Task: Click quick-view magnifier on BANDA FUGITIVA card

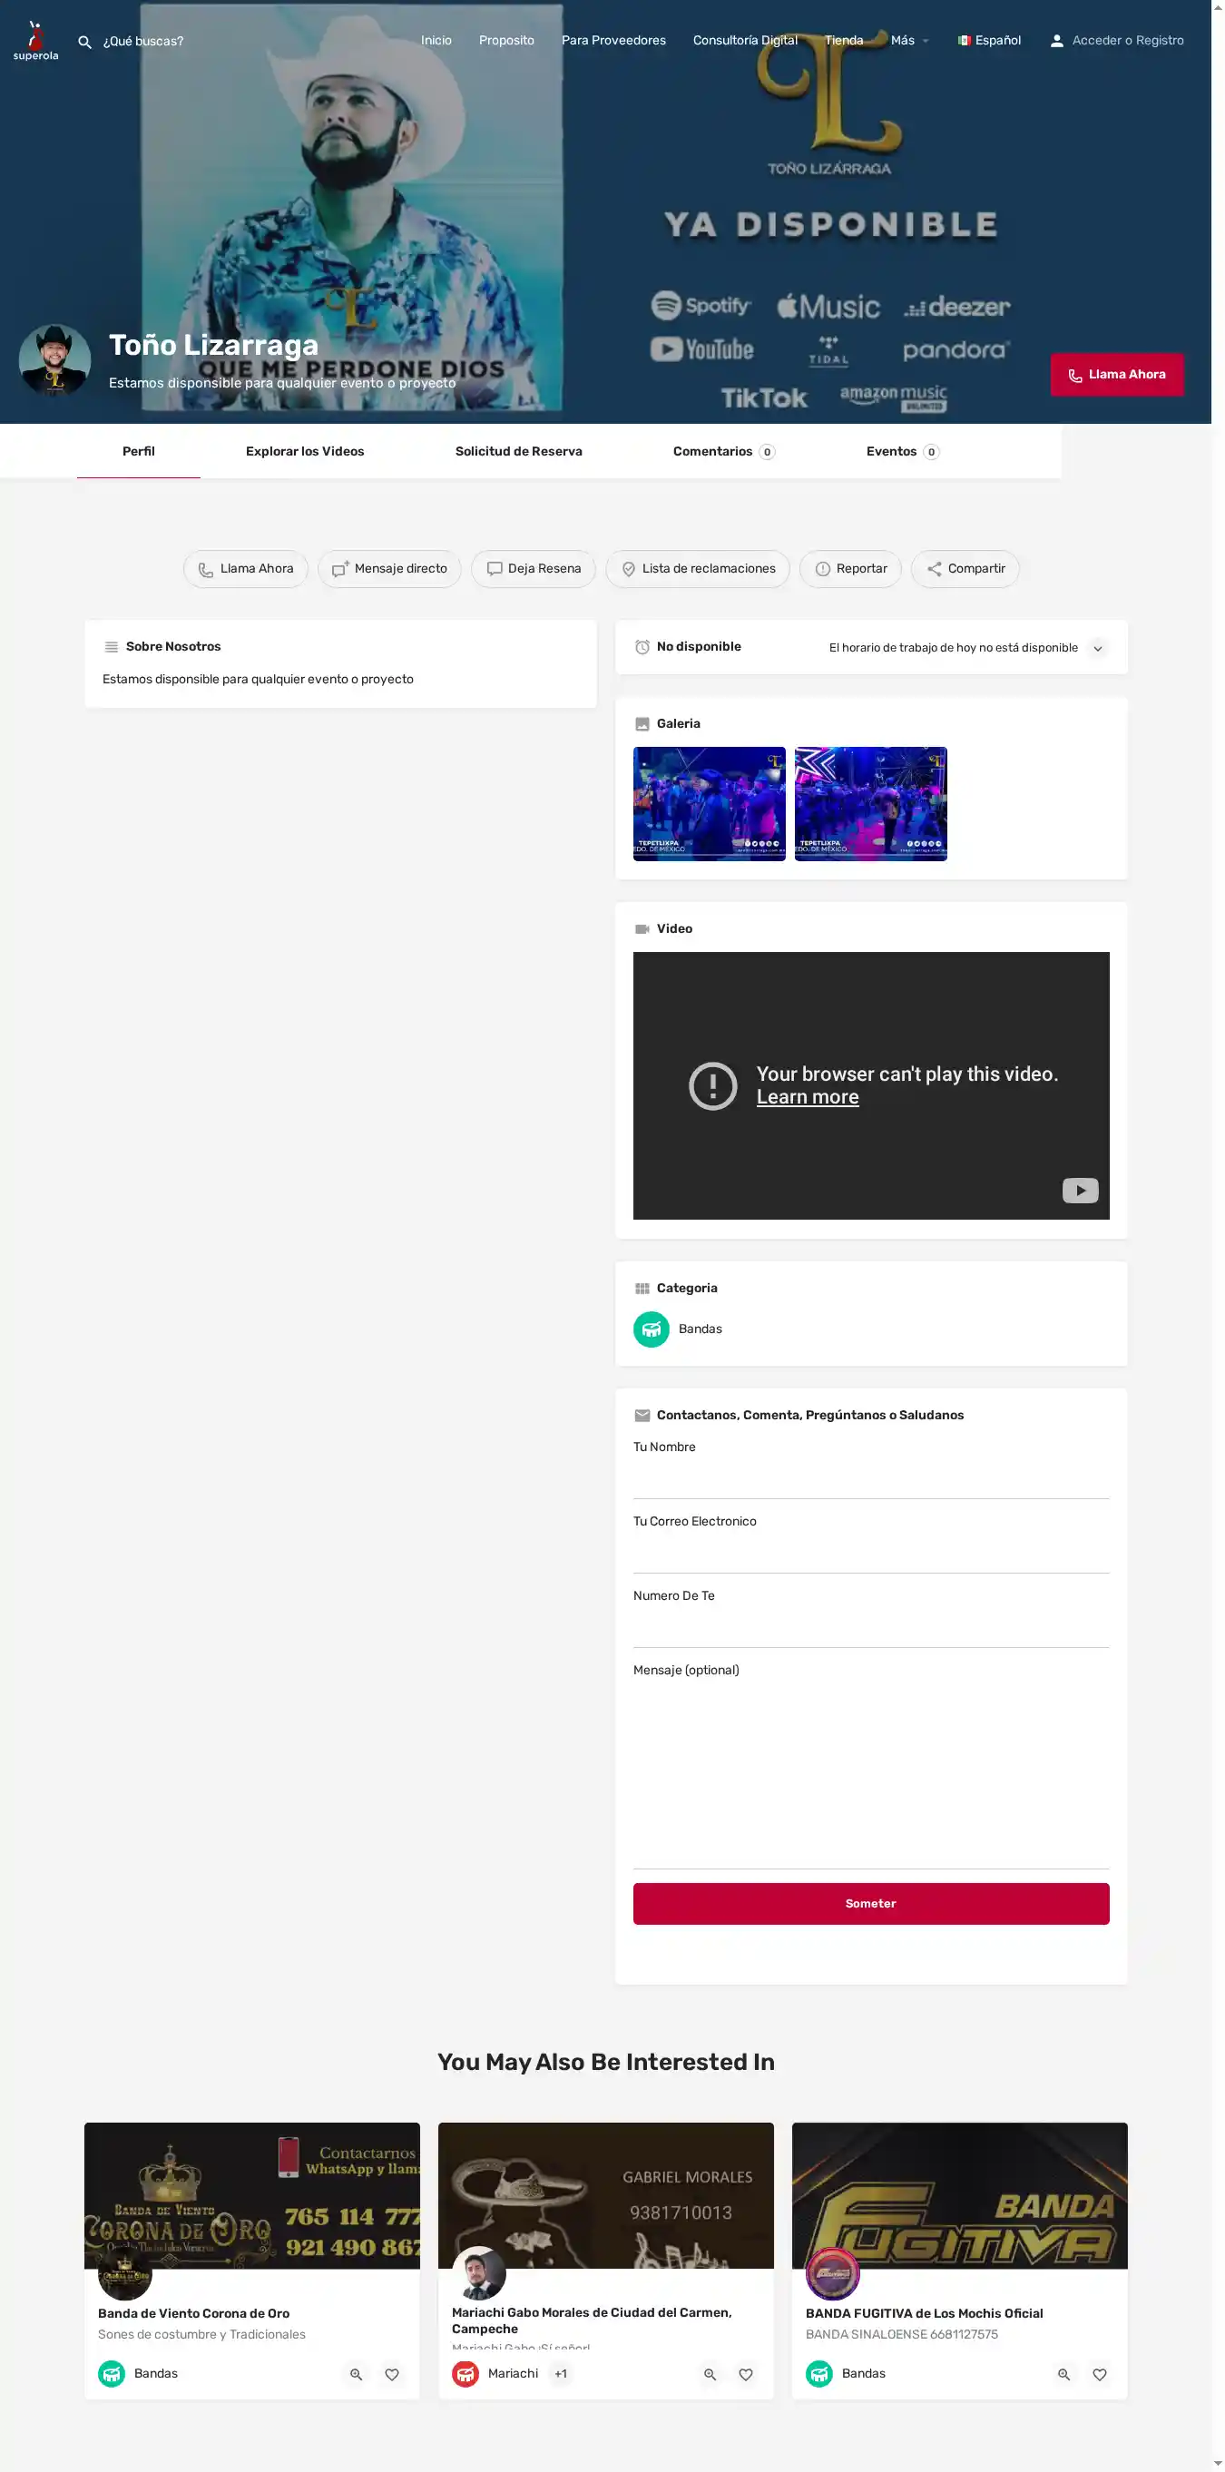Action: tap(1063, 2374)
